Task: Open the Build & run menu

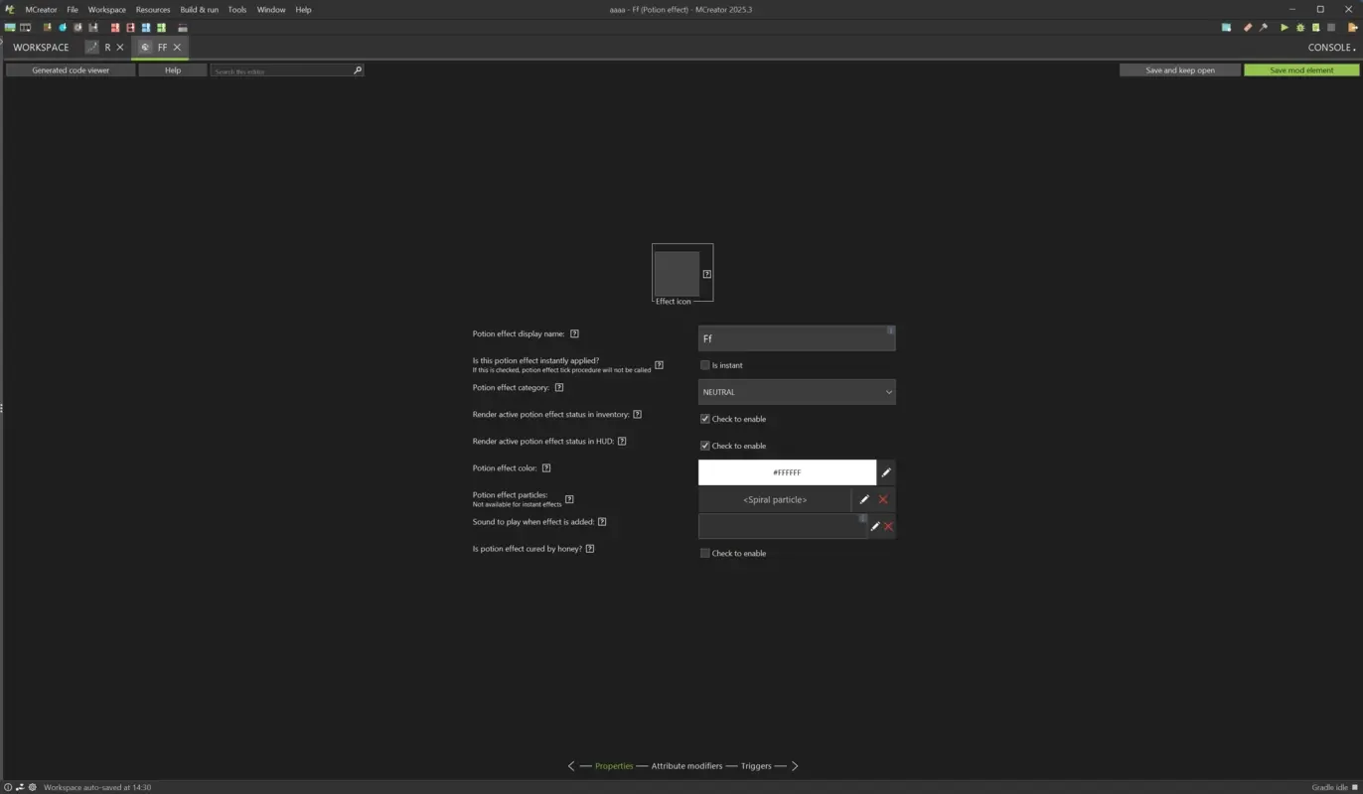Action: (x=199, y=9)
